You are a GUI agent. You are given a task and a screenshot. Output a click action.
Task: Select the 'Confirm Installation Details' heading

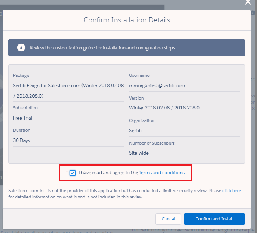(127, 20)
